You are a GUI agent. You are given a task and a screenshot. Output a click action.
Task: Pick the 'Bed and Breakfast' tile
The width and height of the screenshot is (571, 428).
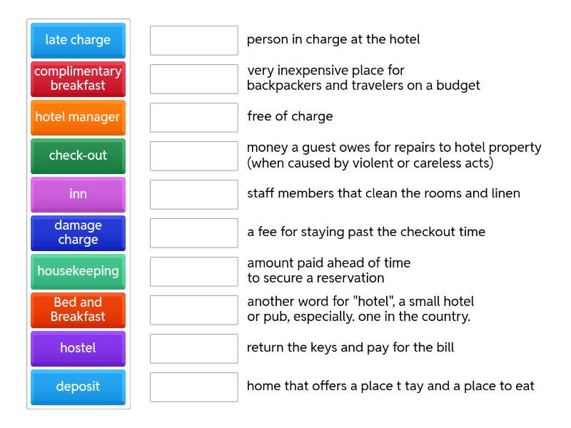[x=78, y=310]
